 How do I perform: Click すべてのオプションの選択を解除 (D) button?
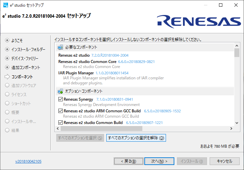136,138
